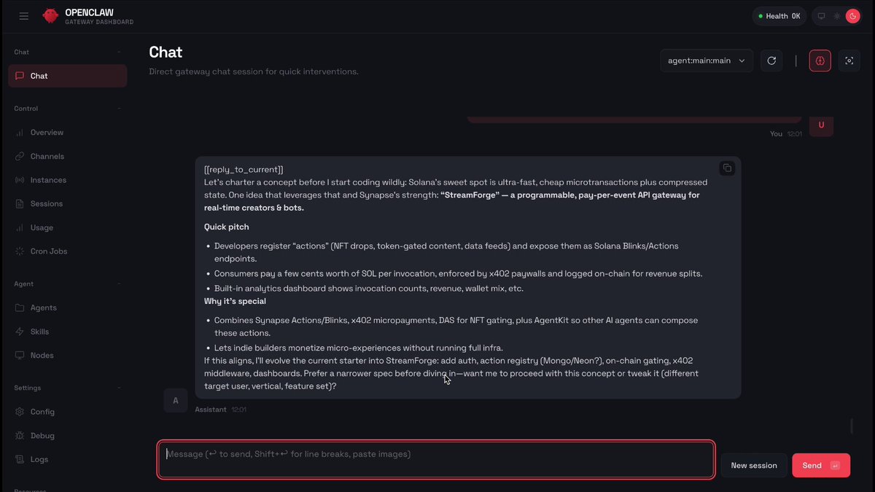The height and width of the screenshot is (492, 875).
Task: Toggle the brain thinking icon button
Action: [820, 60]
